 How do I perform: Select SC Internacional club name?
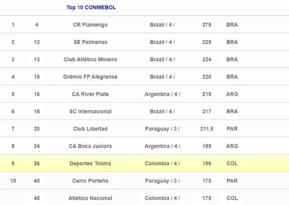[90, 112]
